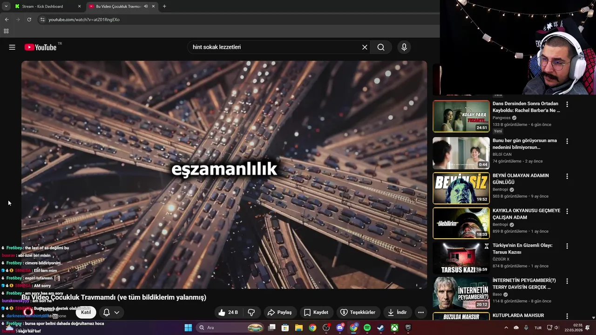The image size is (596, 335).
Task: Open Microsoft Store from the taskbar
Action: [x=285, y=328]
